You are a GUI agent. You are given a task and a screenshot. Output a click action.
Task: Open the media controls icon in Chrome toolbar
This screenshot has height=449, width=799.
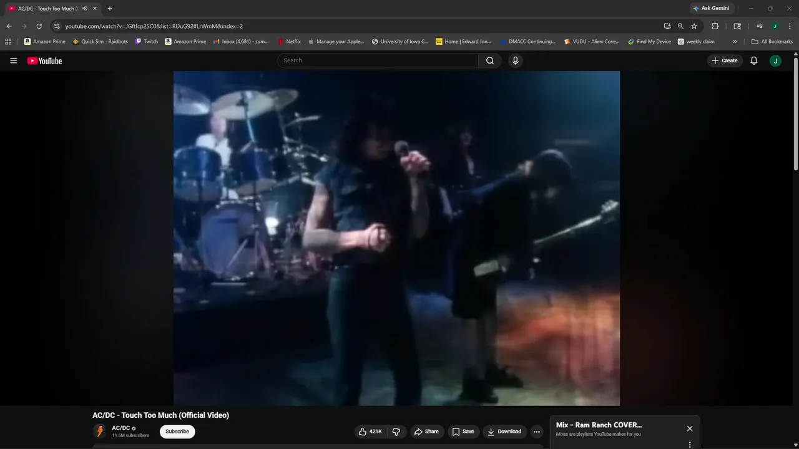coord(760,26)
